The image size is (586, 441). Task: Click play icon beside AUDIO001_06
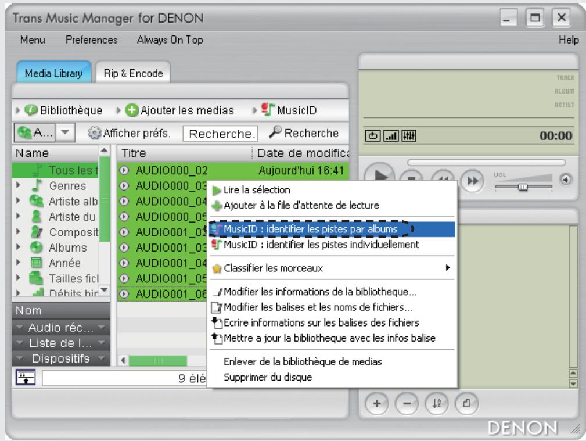pos(124,294)
